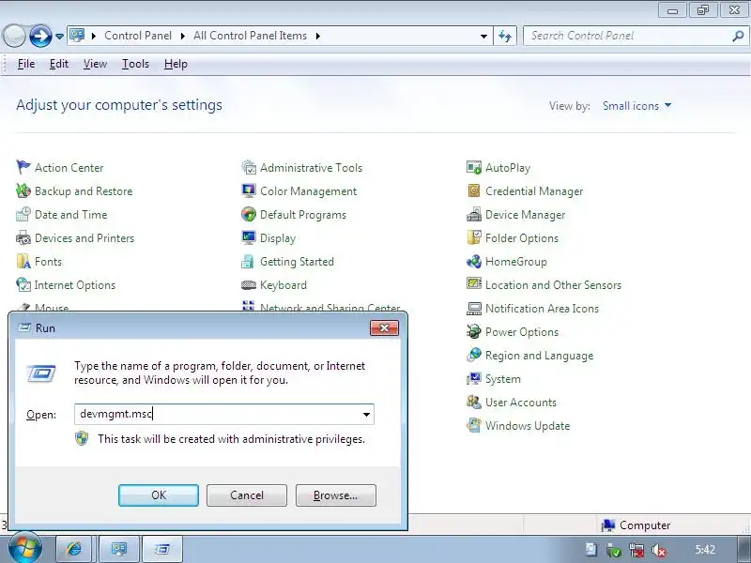This screenshot has height=563, width=751.
Task: Click OK in the Run dialog
Action: 159,495
